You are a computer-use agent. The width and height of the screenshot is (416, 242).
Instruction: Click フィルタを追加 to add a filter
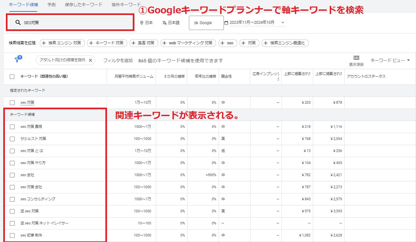[x=118, y=60]
